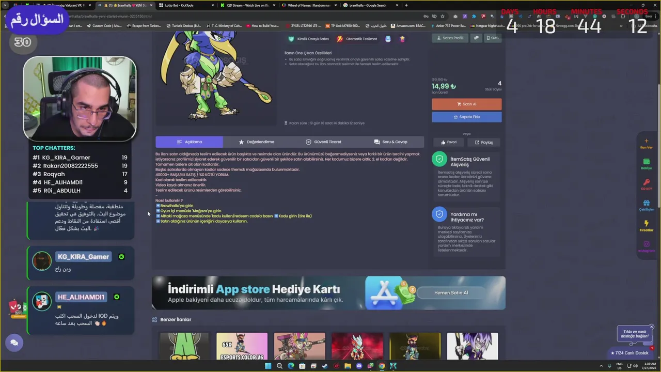
Task: Click the SMS contact button
Action: coord(492,38)
